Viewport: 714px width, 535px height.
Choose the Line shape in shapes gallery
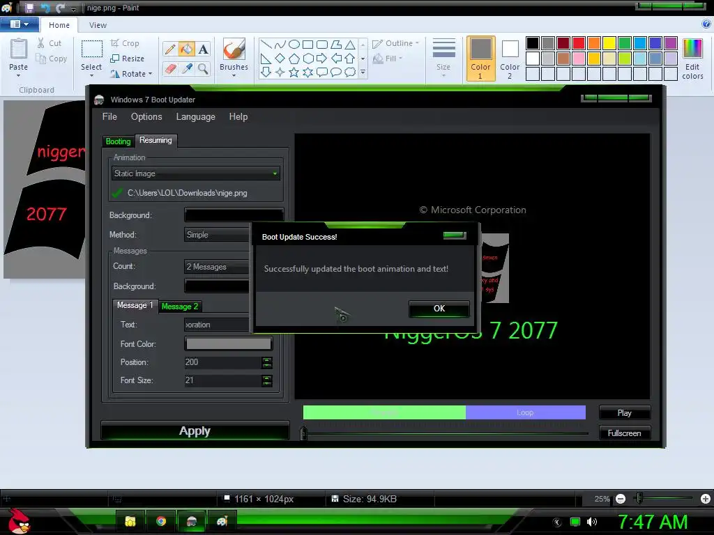(x=266, y=44)
